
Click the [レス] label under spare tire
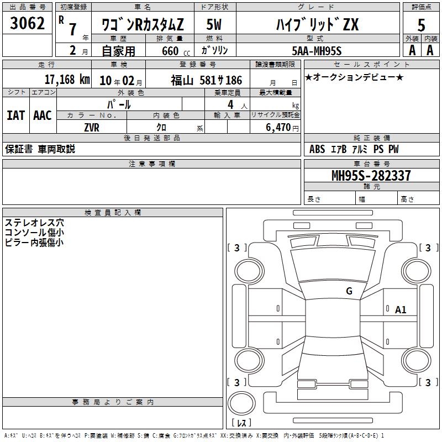(x=241, y=423)
